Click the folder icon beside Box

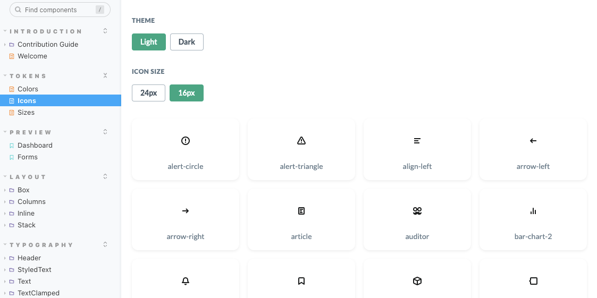(x=12, y=190)
